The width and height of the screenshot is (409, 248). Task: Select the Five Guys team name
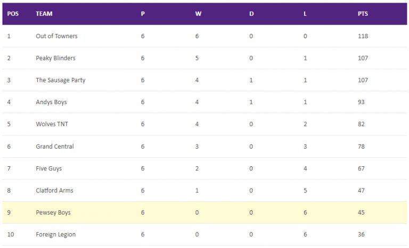(49, 169)
